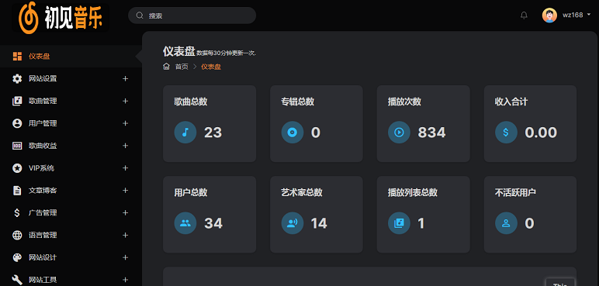
Task: Click the 艺术家总数 value 14
Action: 319,223
